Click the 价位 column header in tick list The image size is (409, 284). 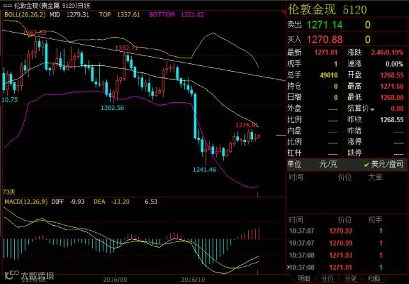[345, 220]
